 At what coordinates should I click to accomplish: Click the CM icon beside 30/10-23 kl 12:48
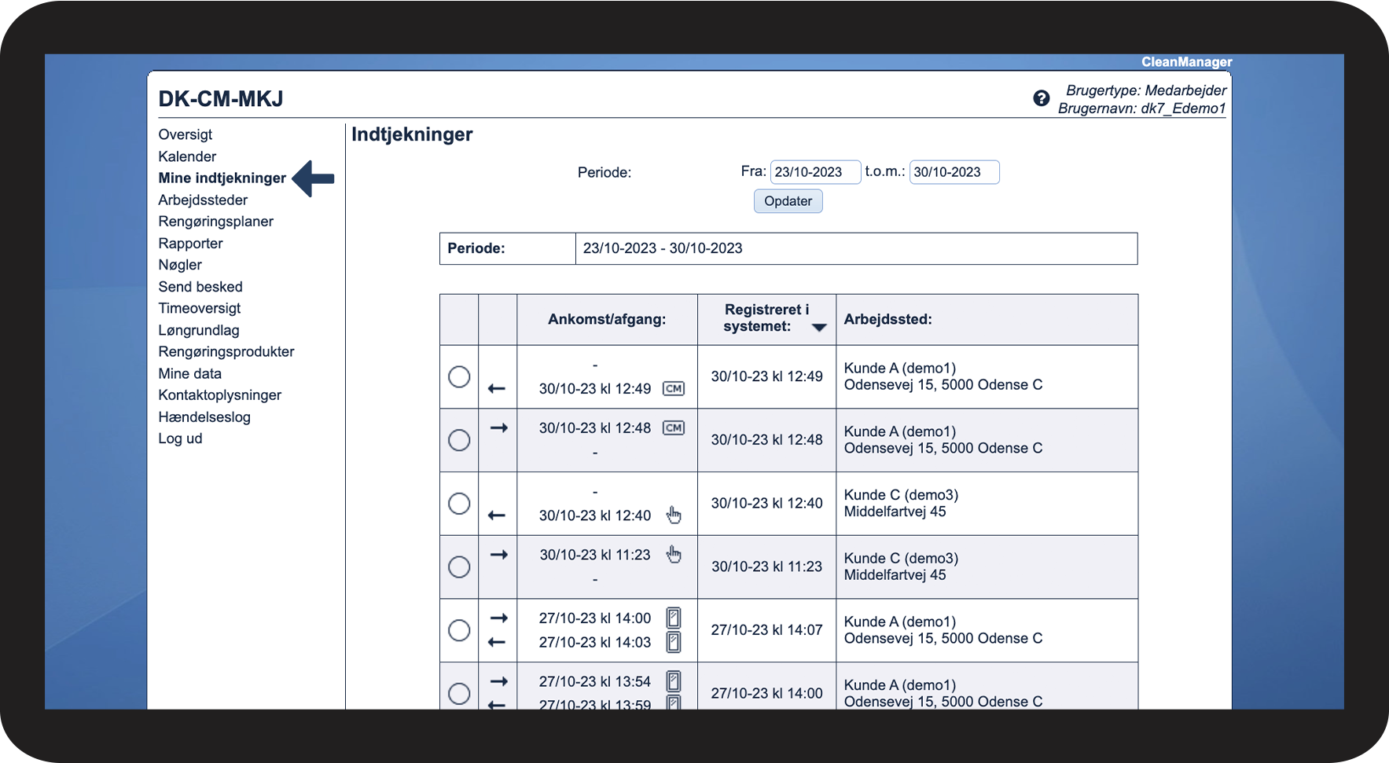point(674,428)
